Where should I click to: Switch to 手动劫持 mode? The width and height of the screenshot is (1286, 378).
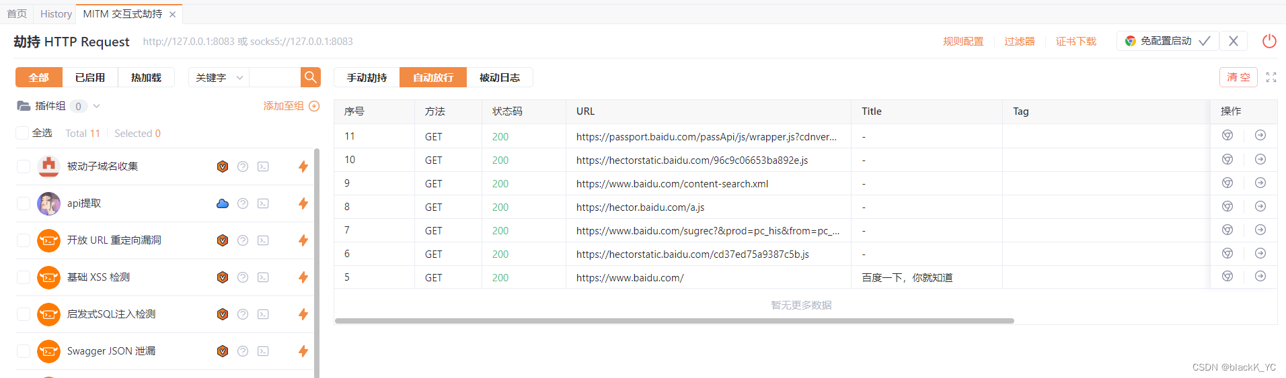[x=367, y=77]
